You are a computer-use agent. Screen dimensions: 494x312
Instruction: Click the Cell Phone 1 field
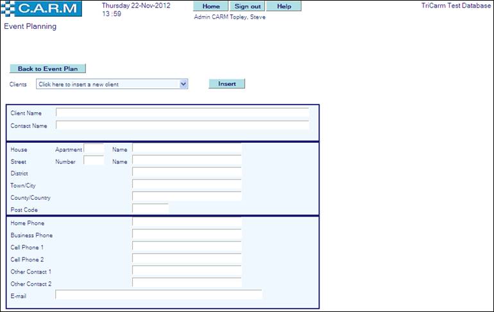click(187, 247)
